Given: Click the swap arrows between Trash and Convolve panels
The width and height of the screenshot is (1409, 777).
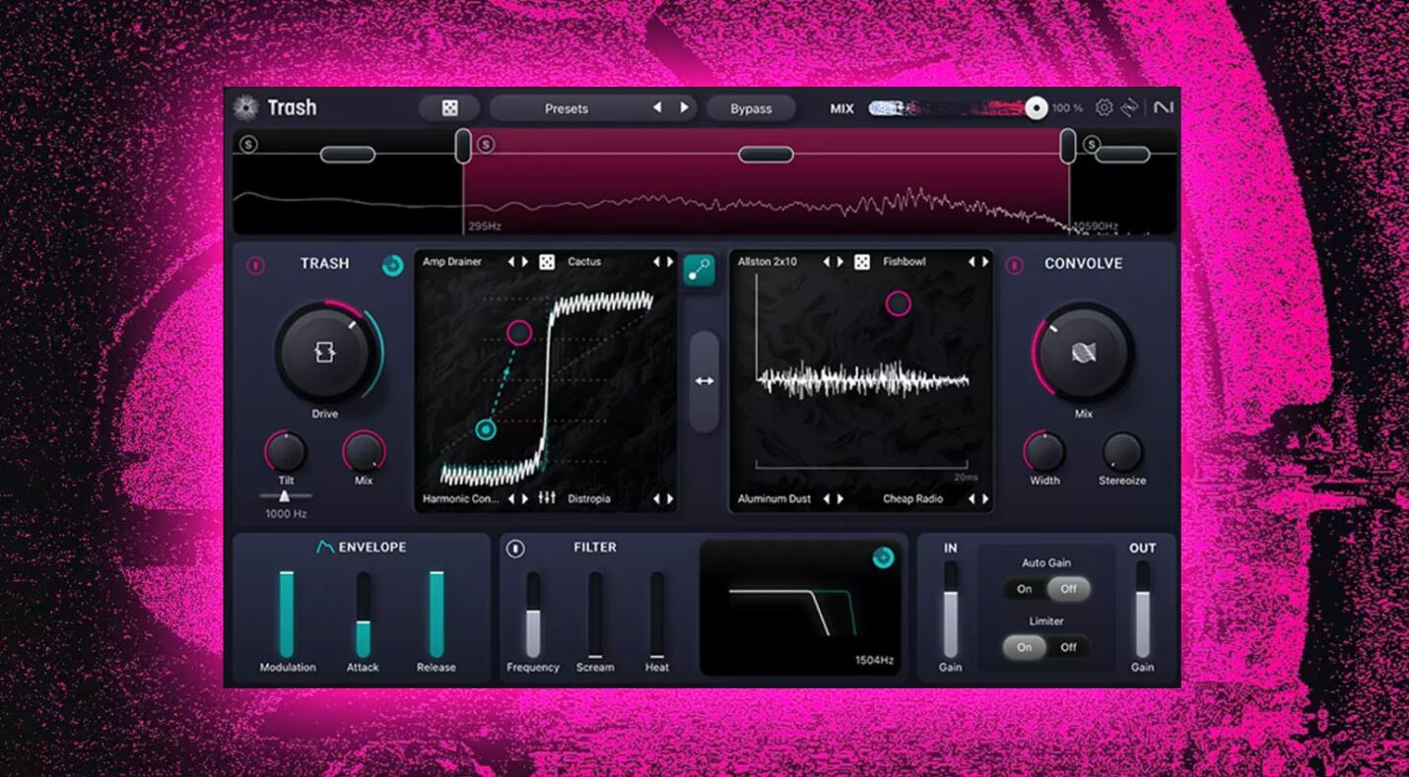Looking at the screenshot, I should 705,381.
